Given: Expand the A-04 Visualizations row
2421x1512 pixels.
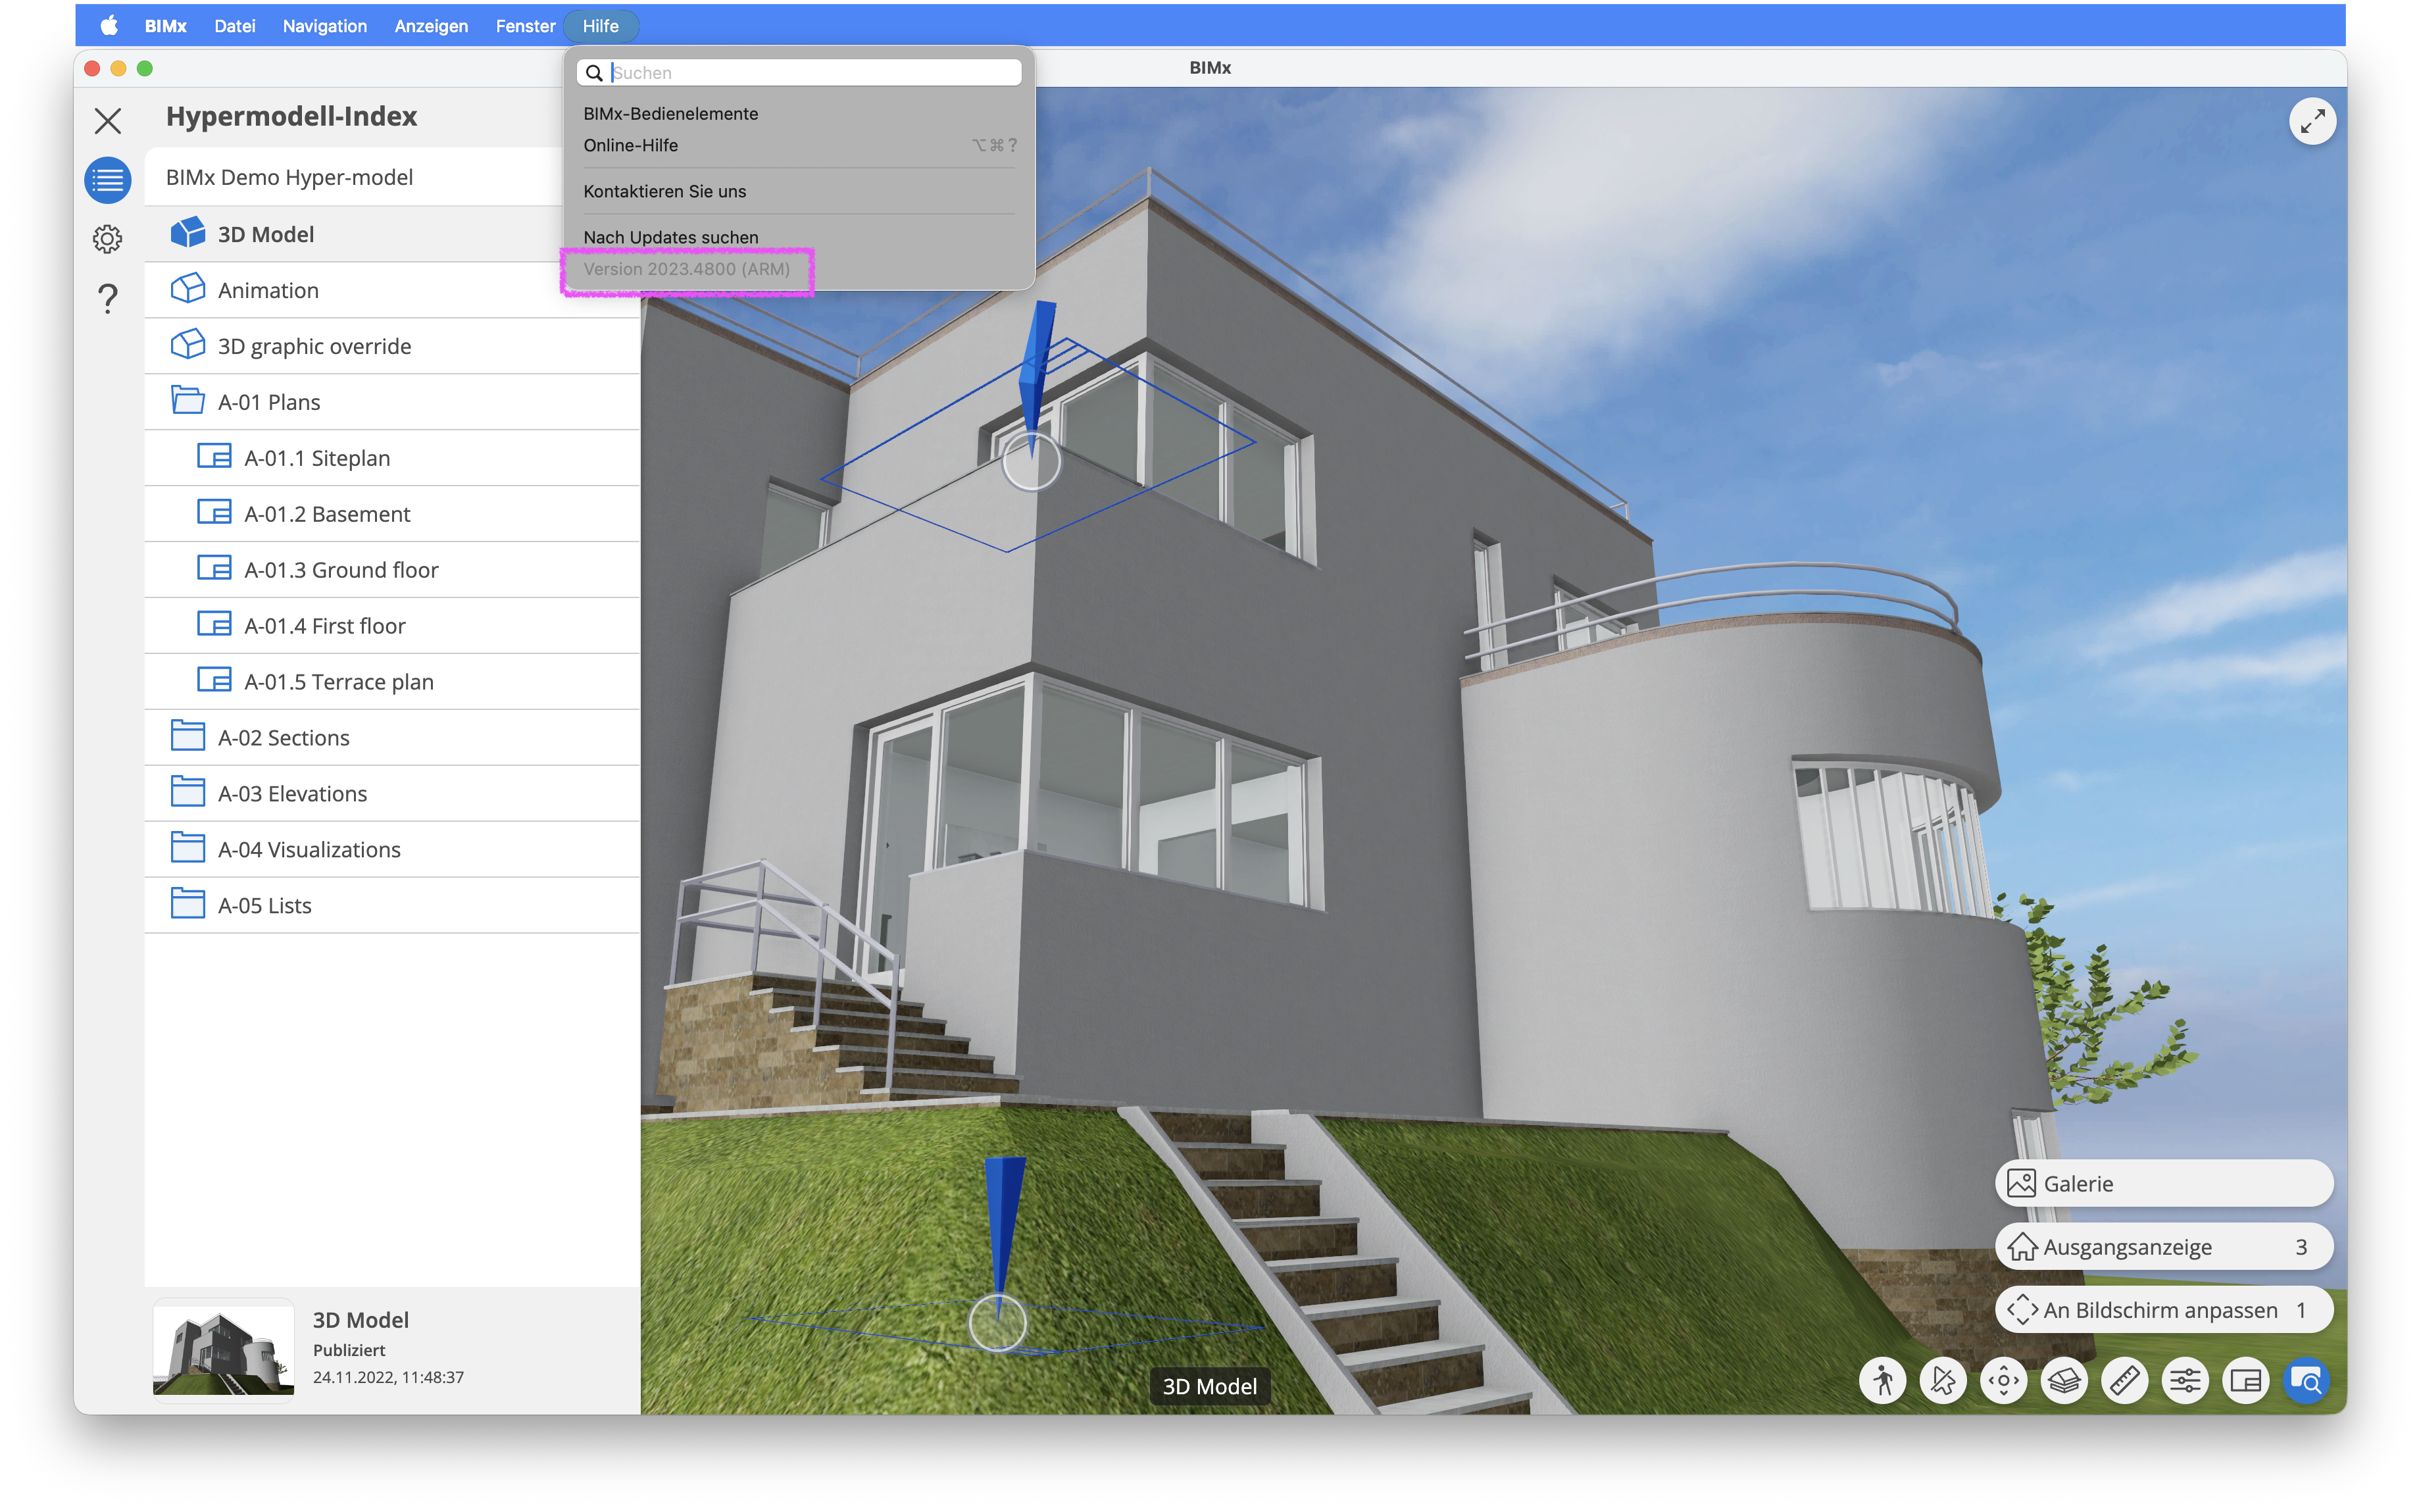Looking at the screenshot, I should tap(392, 850).
